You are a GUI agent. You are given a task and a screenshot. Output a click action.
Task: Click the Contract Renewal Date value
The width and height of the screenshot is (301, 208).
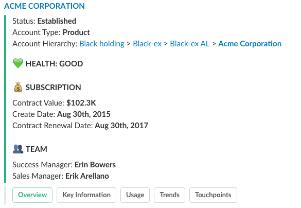point(121,126)
